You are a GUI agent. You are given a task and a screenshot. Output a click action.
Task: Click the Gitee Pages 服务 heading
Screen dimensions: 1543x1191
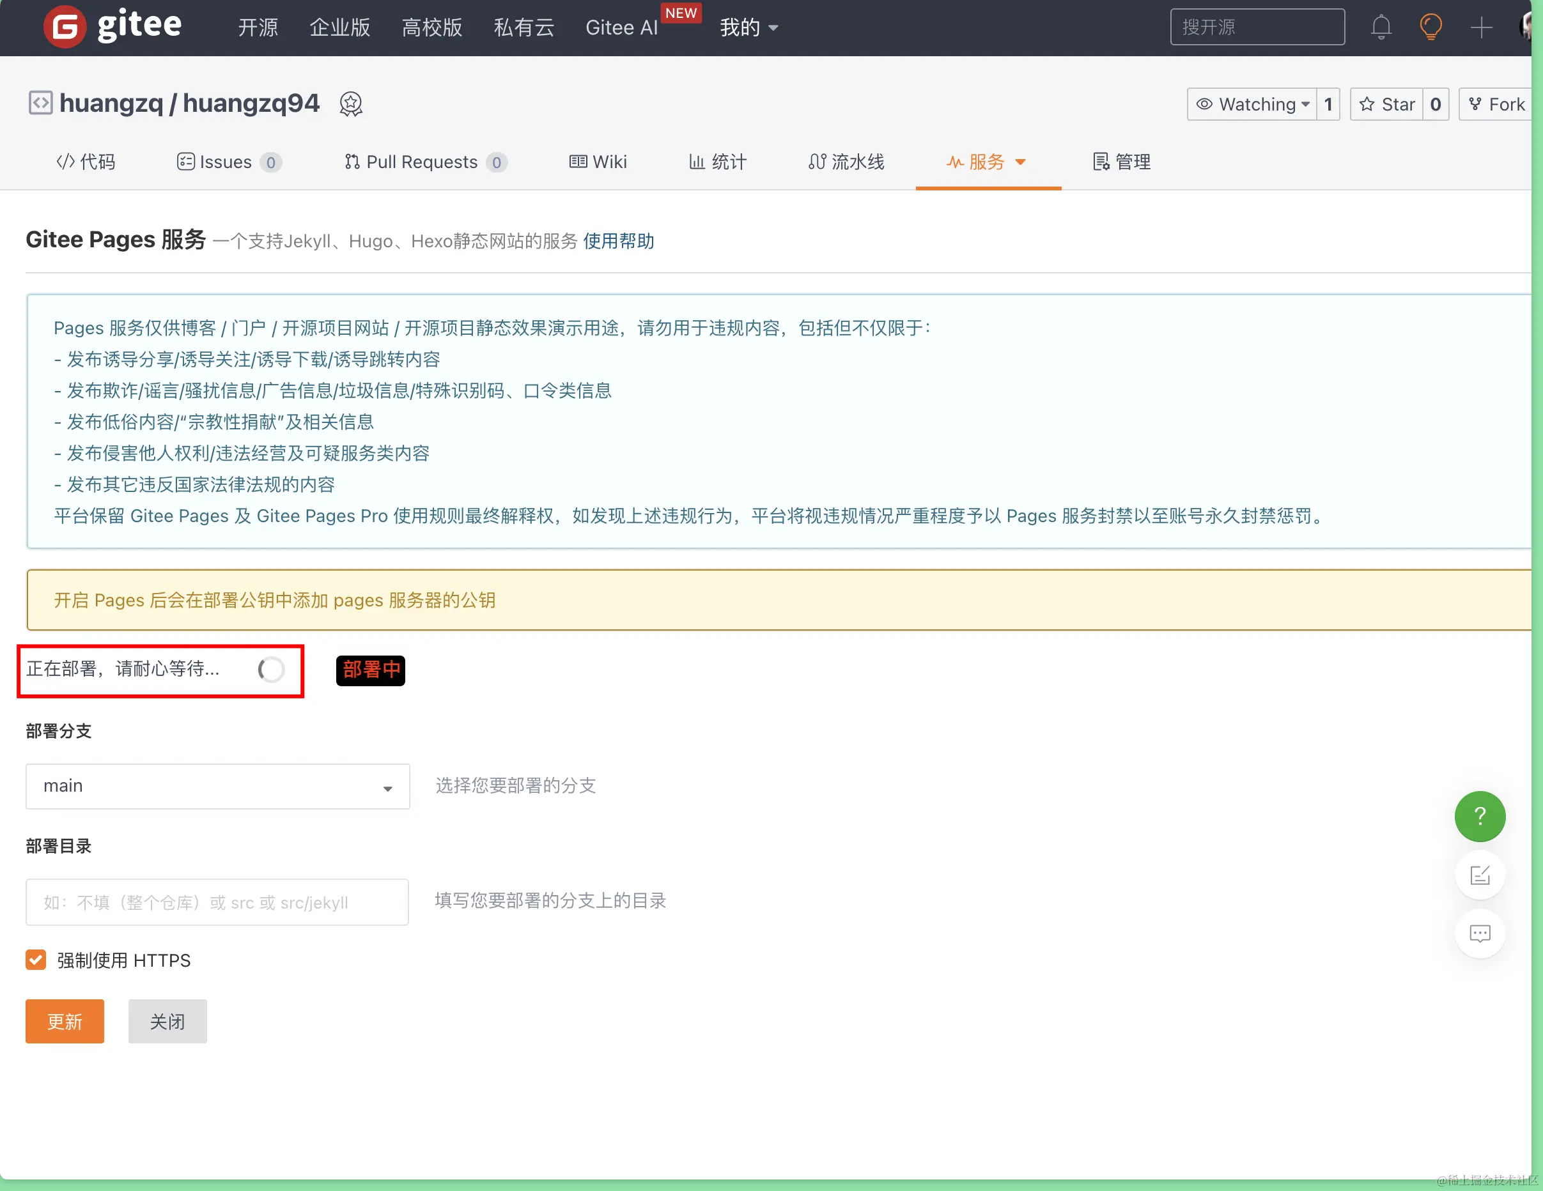click(x=116, y=240)
